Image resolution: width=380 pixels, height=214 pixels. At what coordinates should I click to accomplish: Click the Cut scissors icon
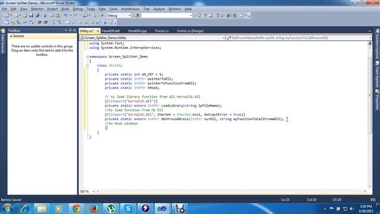click(45, 15)
